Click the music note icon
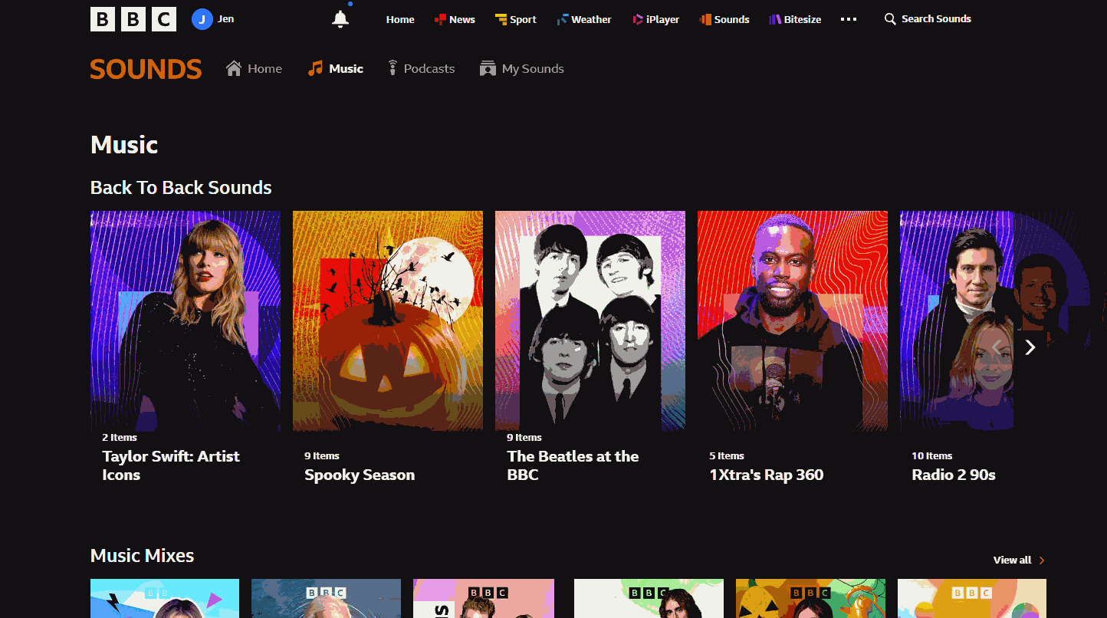The image size is (1107, 618). tap(315, 68)
